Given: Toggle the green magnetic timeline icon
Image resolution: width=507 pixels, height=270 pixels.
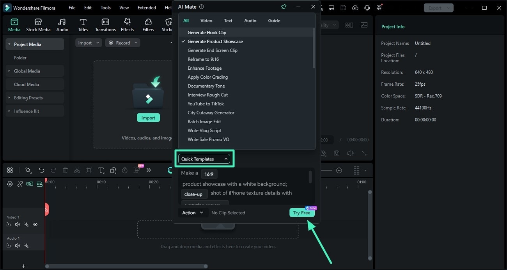Looking at the screenshot, I should (39, 184).
